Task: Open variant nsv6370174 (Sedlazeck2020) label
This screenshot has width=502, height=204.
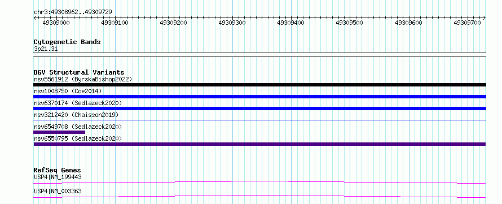Action: pyautogui.click(x=78, y=103)
